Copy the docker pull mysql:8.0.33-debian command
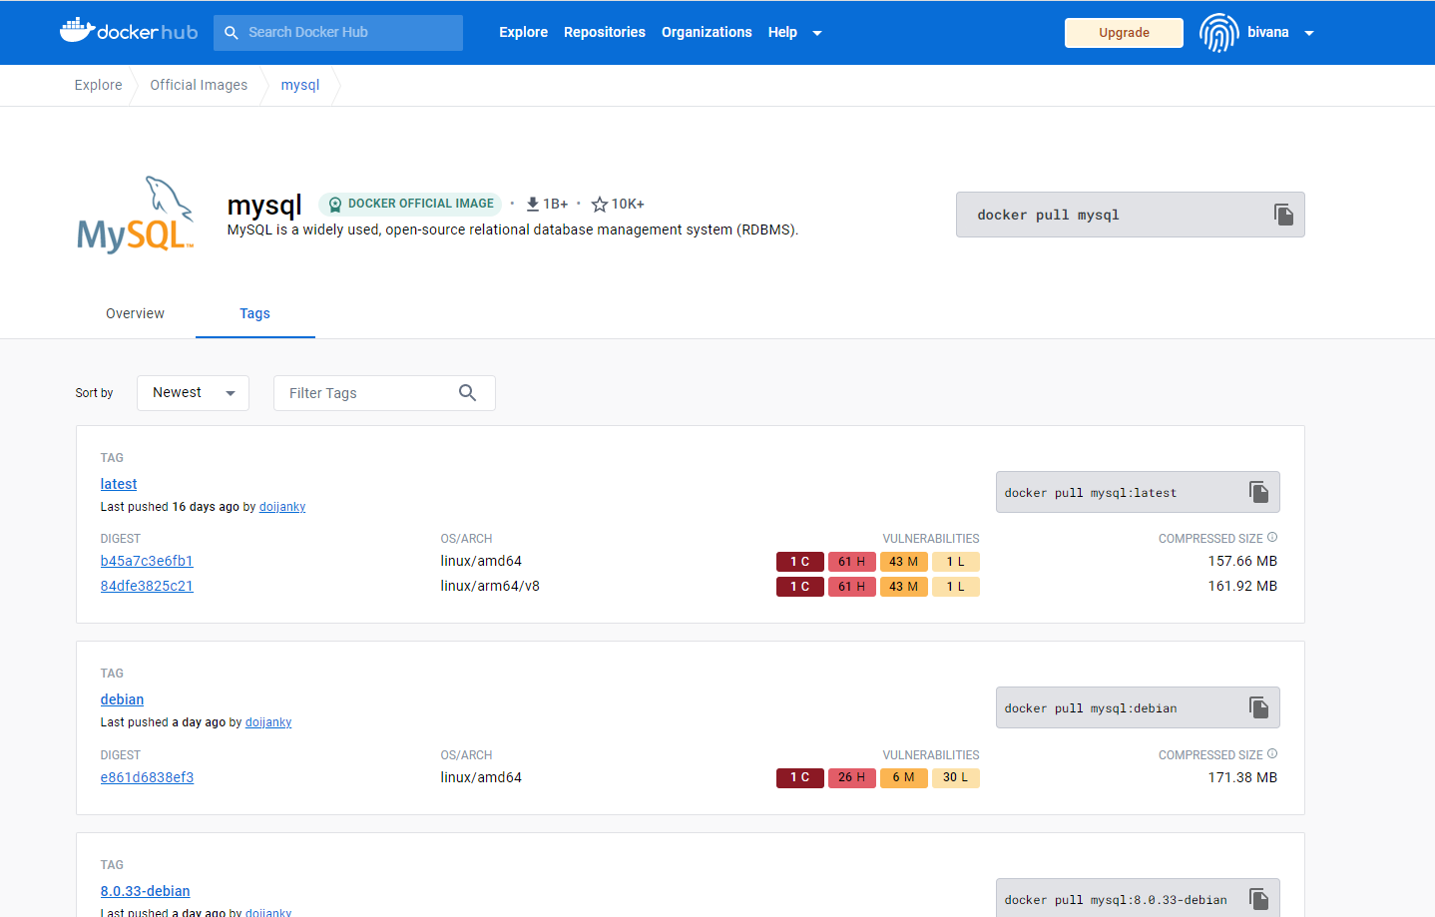 [1258, 899]
